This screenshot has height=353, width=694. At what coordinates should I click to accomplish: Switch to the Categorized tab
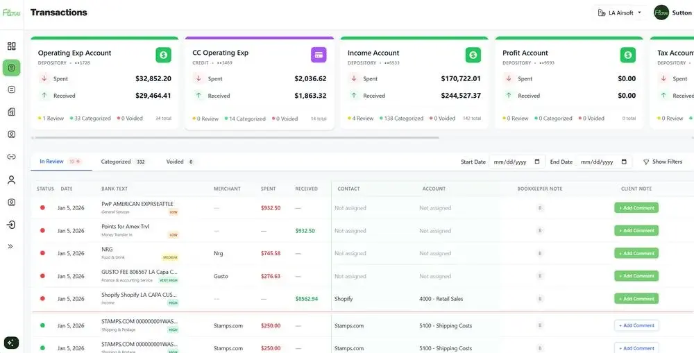[123, 162]
